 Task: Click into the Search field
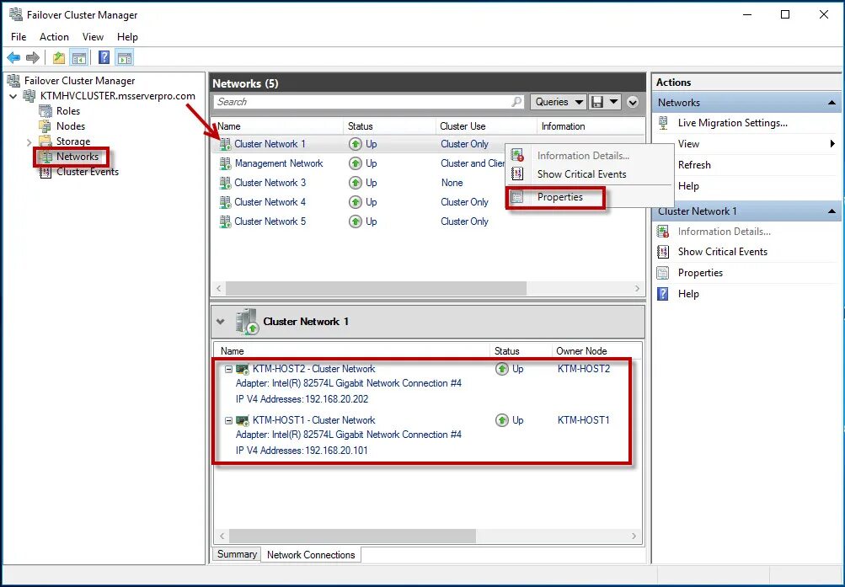tap(361, 102)
